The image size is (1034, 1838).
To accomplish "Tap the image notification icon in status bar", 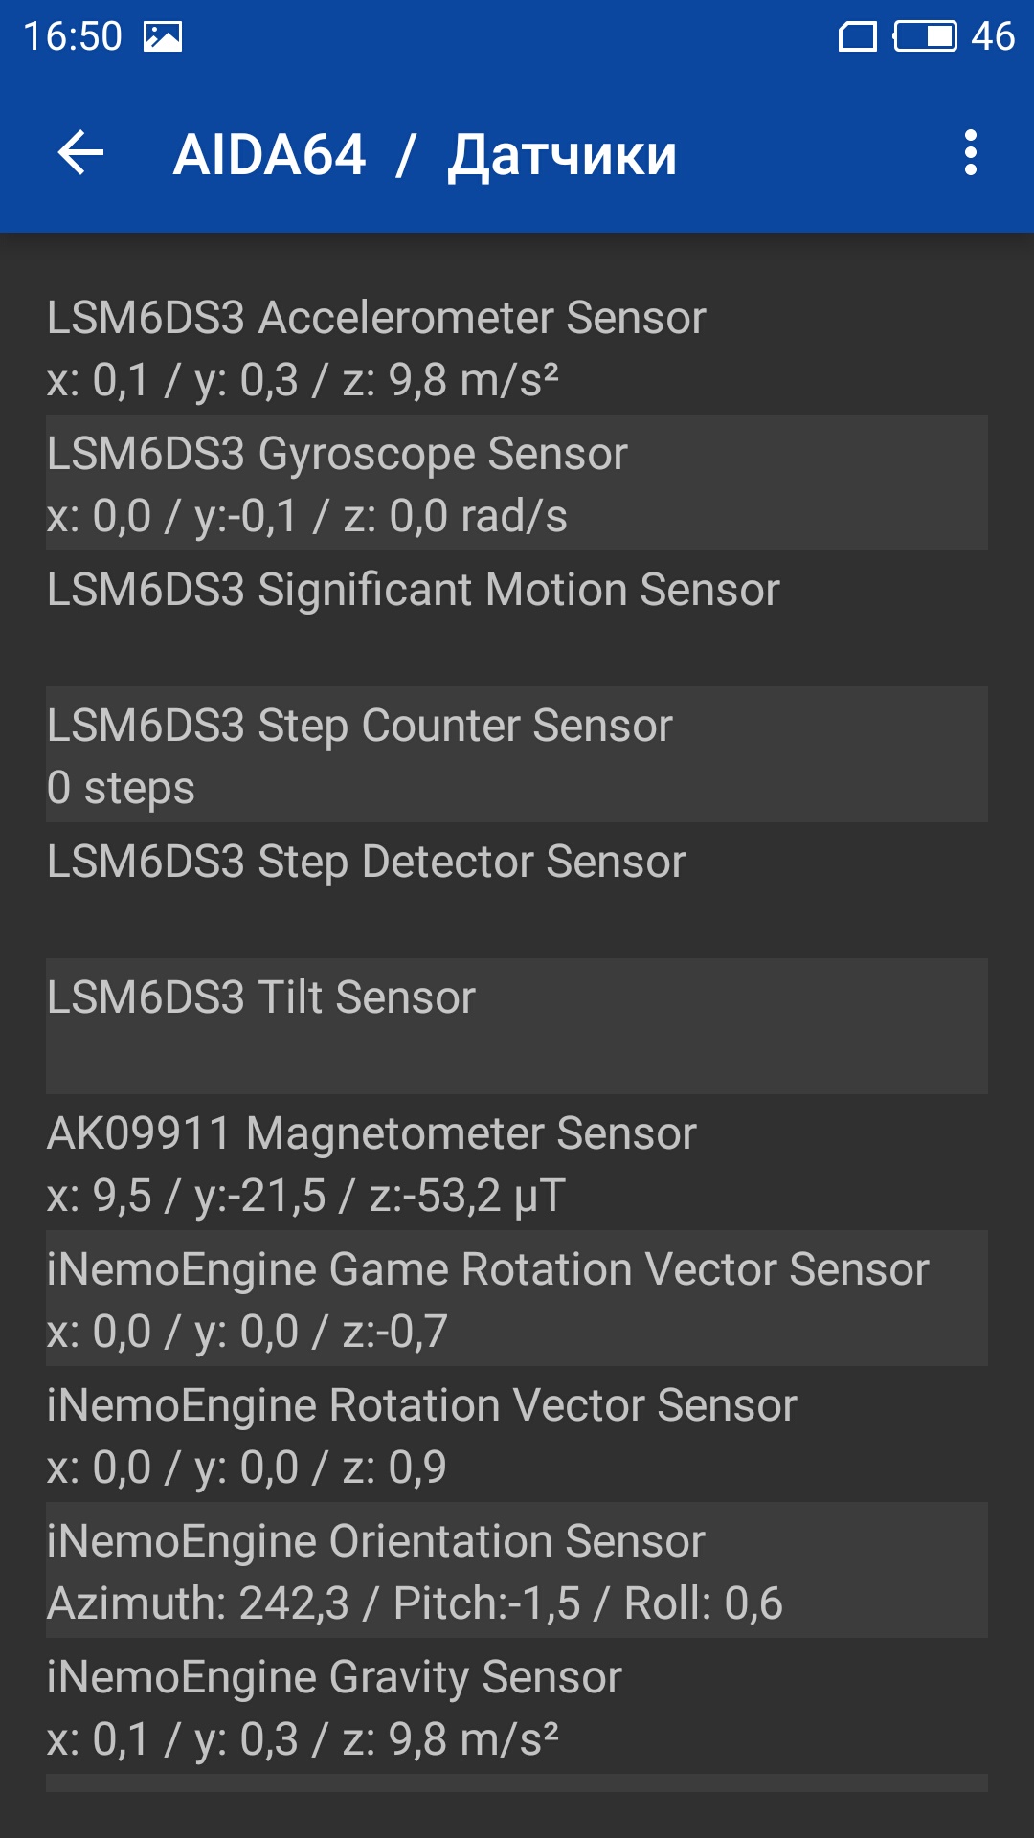I will [x=163, y=37].
